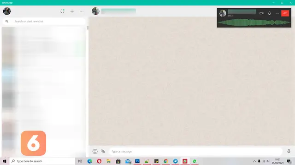Viewport: 295px width, 165px height.
Task: Open Sticky Notes from the taskbar
Action: [x=156, y=161]
